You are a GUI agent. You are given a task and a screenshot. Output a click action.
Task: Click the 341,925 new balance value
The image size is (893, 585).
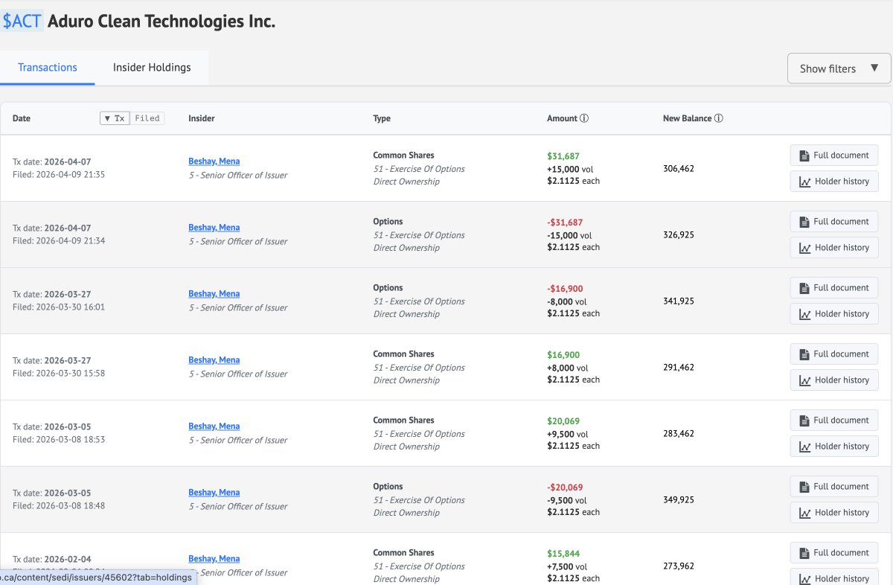coord(679,301)
